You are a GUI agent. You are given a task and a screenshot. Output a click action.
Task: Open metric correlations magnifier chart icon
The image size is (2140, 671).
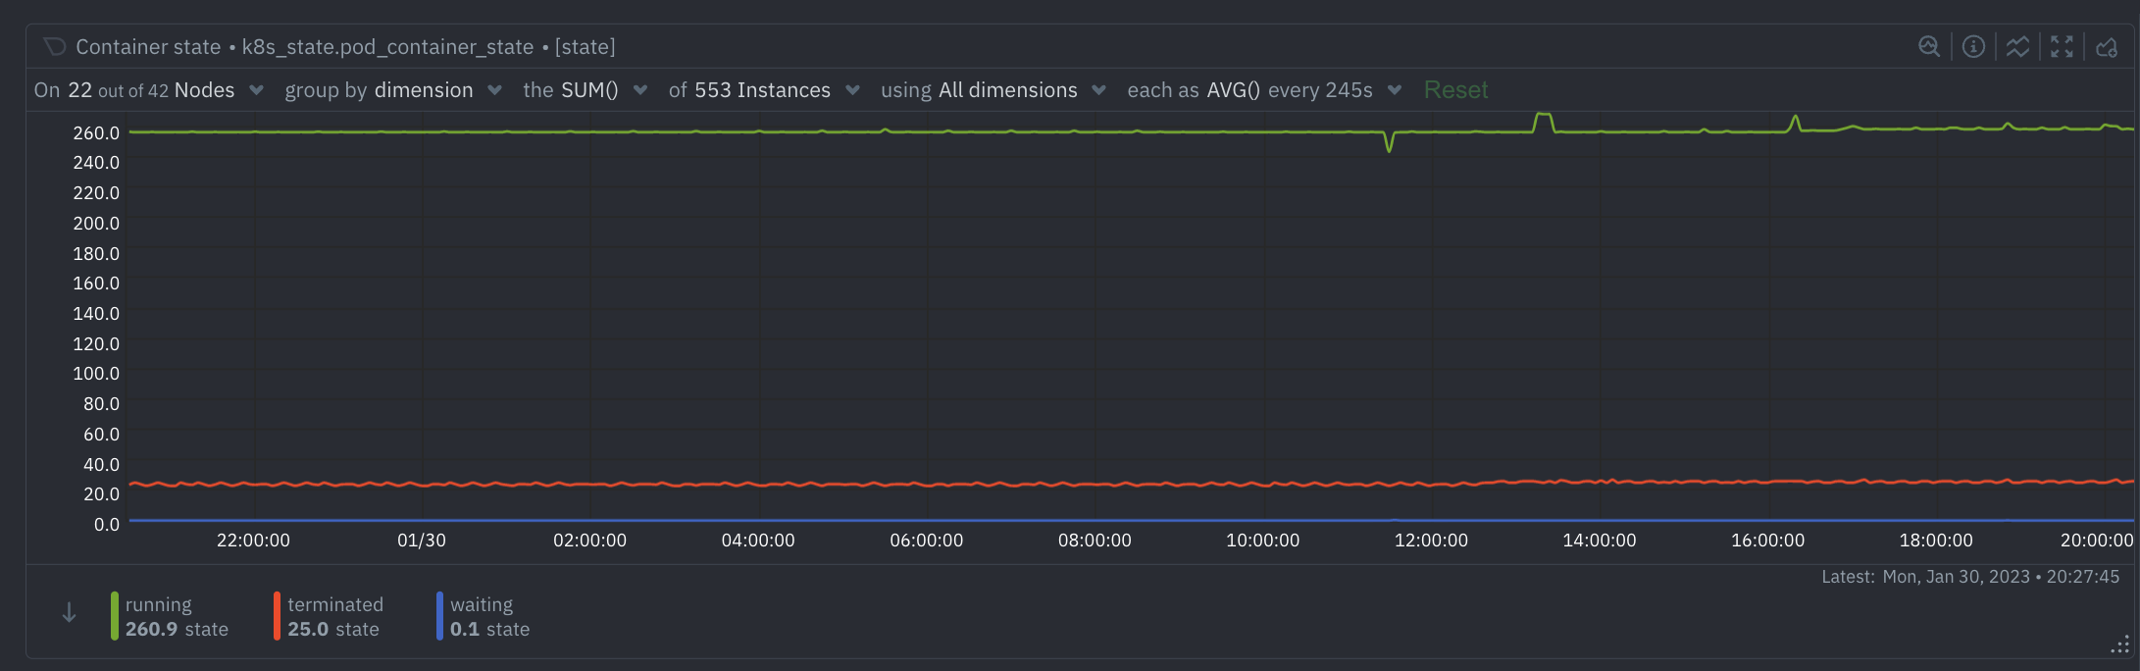click(1928, 46)
